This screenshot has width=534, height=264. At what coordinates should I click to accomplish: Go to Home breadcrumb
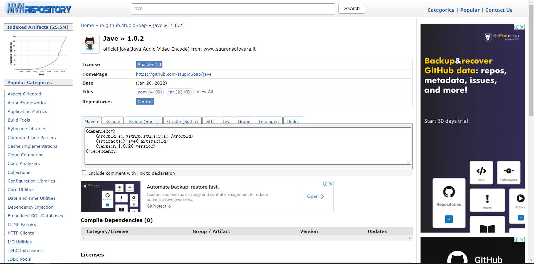[x=87, y=25]
